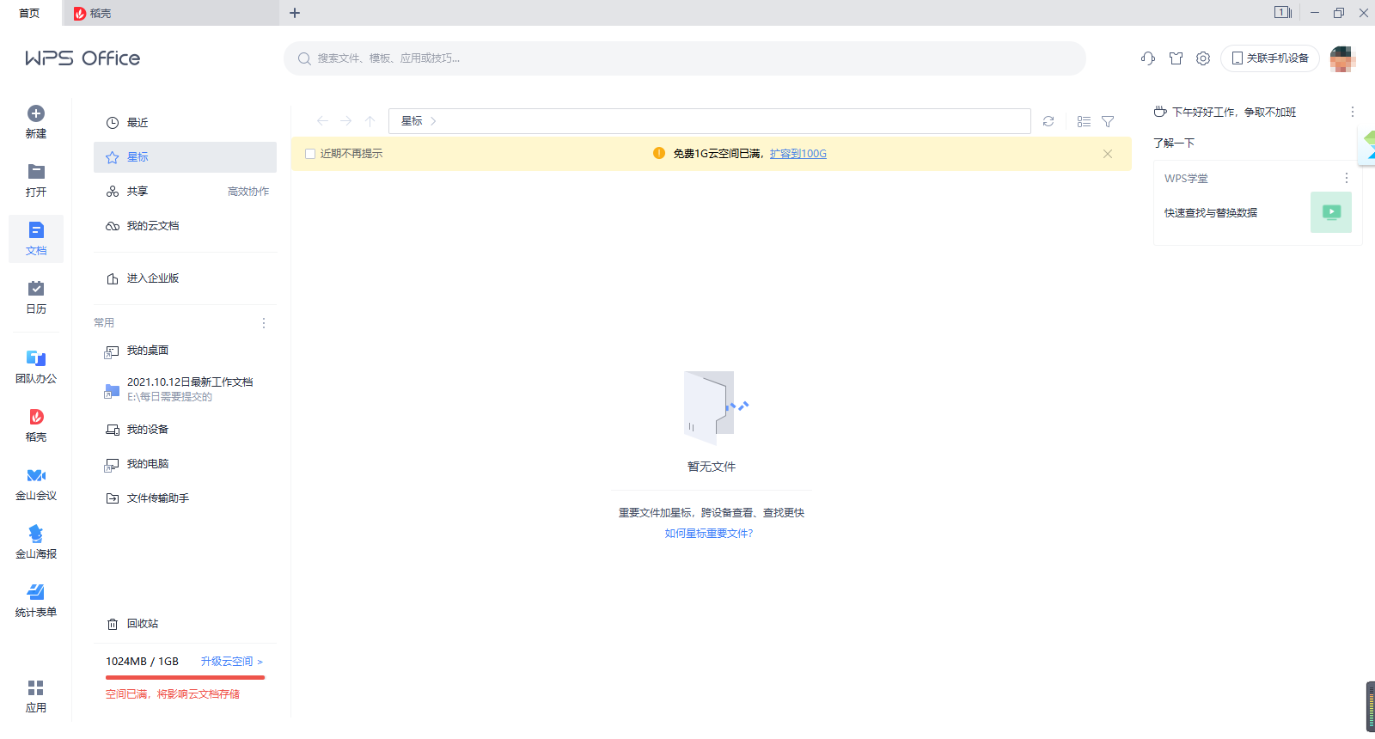Open the 日历 calendar icon

click(36, 289)
